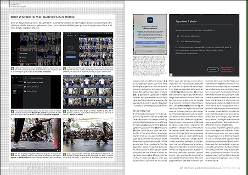Click the Vos albums et partages label
Image resolution: width=248 pixels, height=175 pixels.
pyautogui.click(x=191, y=41)
